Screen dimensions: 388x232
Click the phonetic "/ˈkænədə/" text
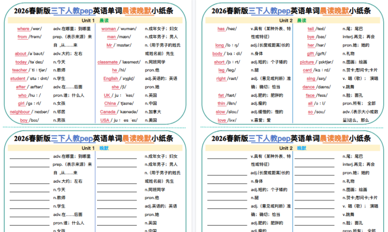tap(128, 112)
